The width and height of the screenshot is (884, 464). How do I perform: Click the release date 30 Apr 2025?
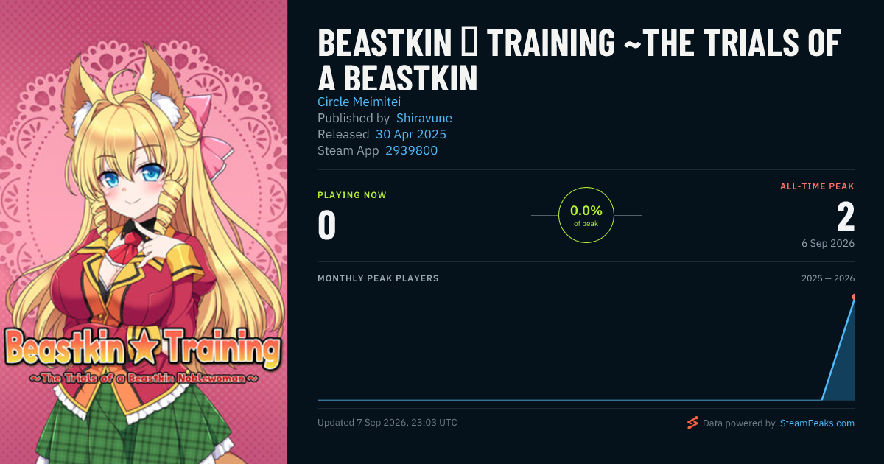coord(411,134)
